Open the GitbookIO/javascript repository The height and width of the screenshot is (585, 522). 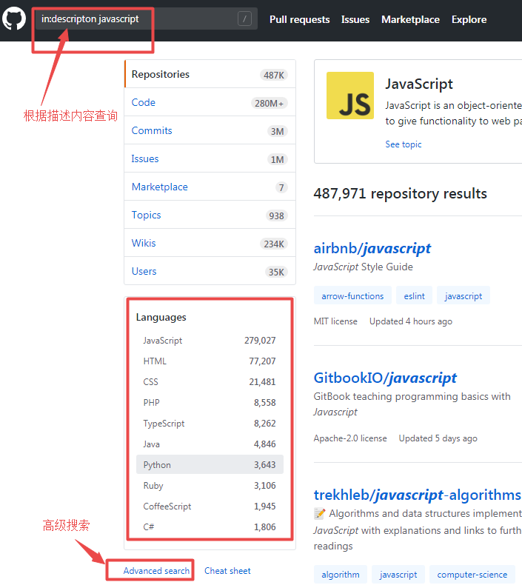(x=385, y=378)
